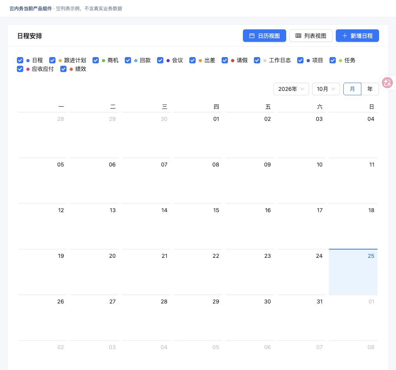Click the 云内务当前产品组件 header text
The width and height of the screenshot is (396, 370).
[31, 9]
